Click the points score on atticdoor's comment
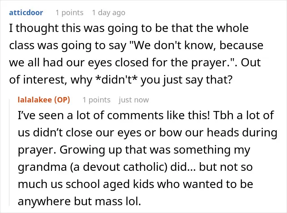The height and width of the screenshot is (213, 287). pos(69,13)
